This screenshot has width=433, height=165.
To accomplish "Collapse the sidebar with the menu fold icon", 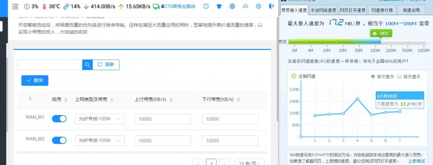I will click(x=15, y=6).
